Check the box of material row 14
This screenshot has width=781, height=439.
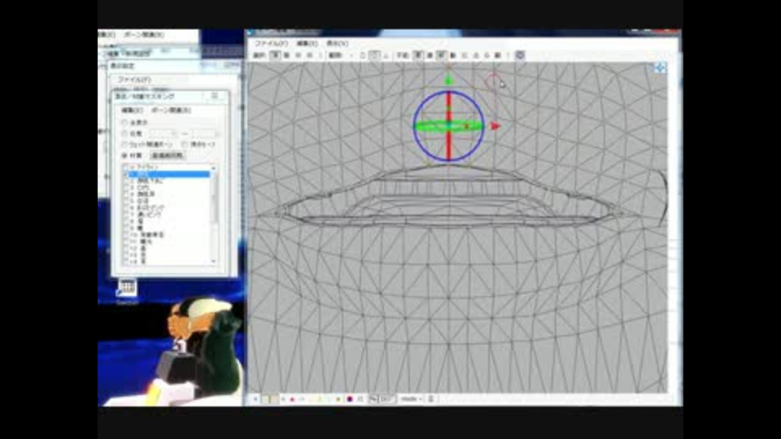(126, 261)
